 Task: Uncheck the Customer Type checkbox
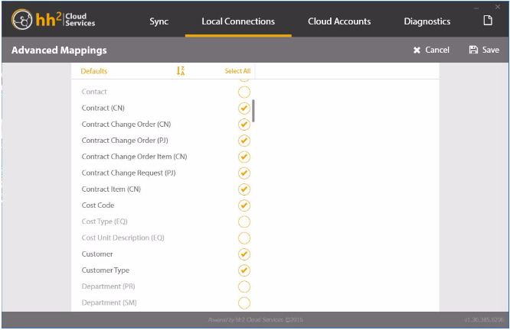(244, 270)
